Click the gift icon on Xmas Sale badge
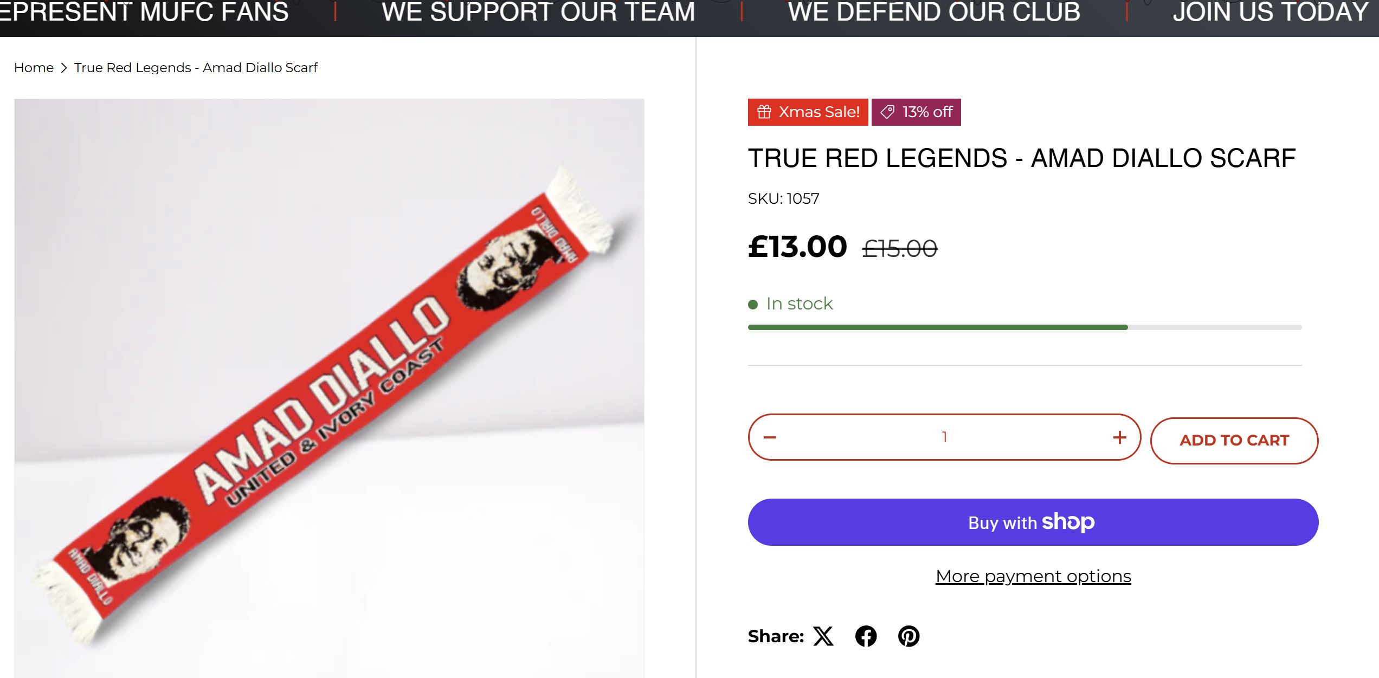 [x=764, y=112]
